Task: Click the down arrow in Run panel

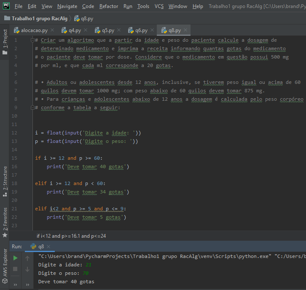Action: pyautogui.click(x=27, y=269)
